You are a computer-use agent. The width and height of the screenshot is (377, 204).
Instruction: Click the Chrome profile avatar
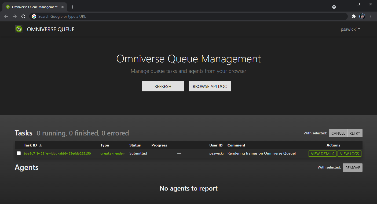(362, 16)
